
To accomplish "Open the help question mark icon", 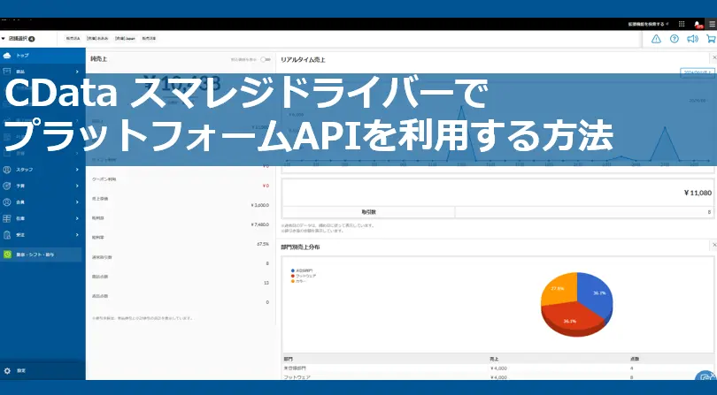I will 675,39.
